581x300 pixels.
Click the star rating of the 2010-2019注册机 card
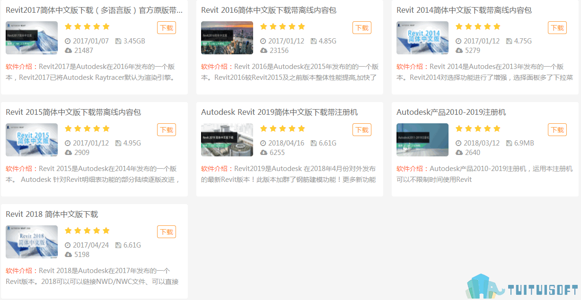point(478,129)
